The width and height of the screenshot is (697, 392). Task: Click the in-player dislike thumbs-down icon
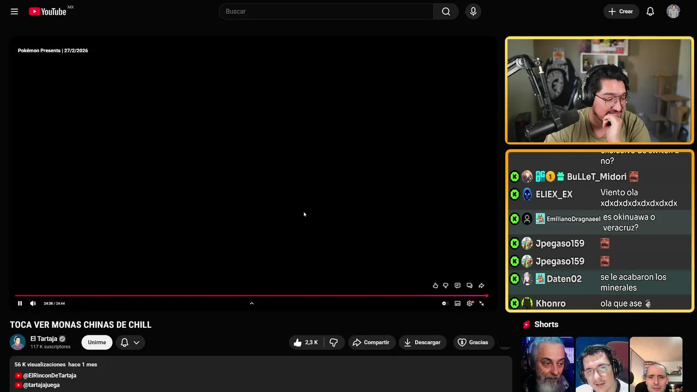pos(445,285)
